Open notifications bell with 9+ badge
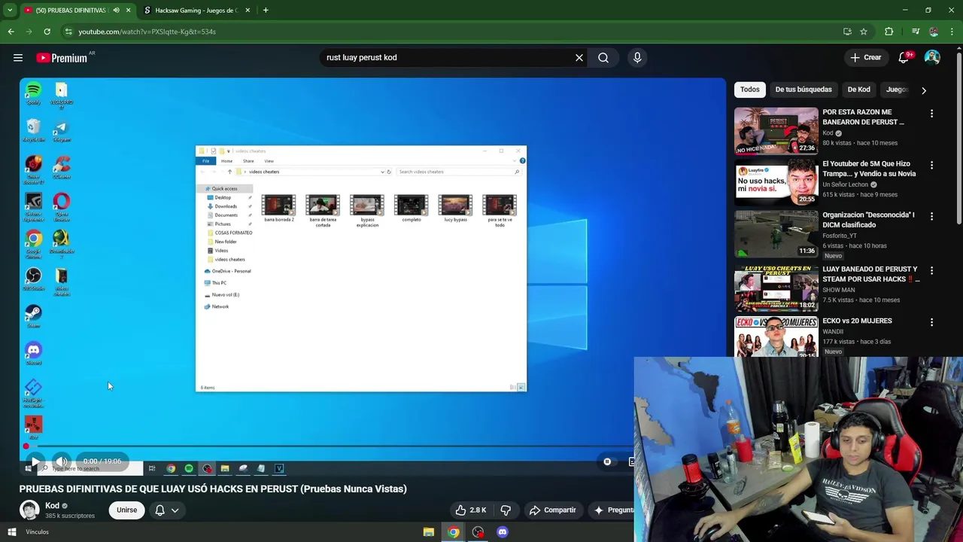963x542 pixels. coord(904,57)
